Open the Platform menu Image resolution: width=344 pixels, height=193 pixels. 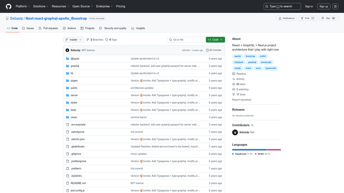tap(23, 6)
